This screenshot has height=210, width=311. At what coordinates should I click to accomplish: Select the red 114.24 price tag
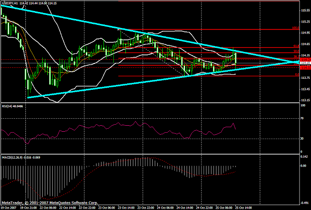coord(305,60)
